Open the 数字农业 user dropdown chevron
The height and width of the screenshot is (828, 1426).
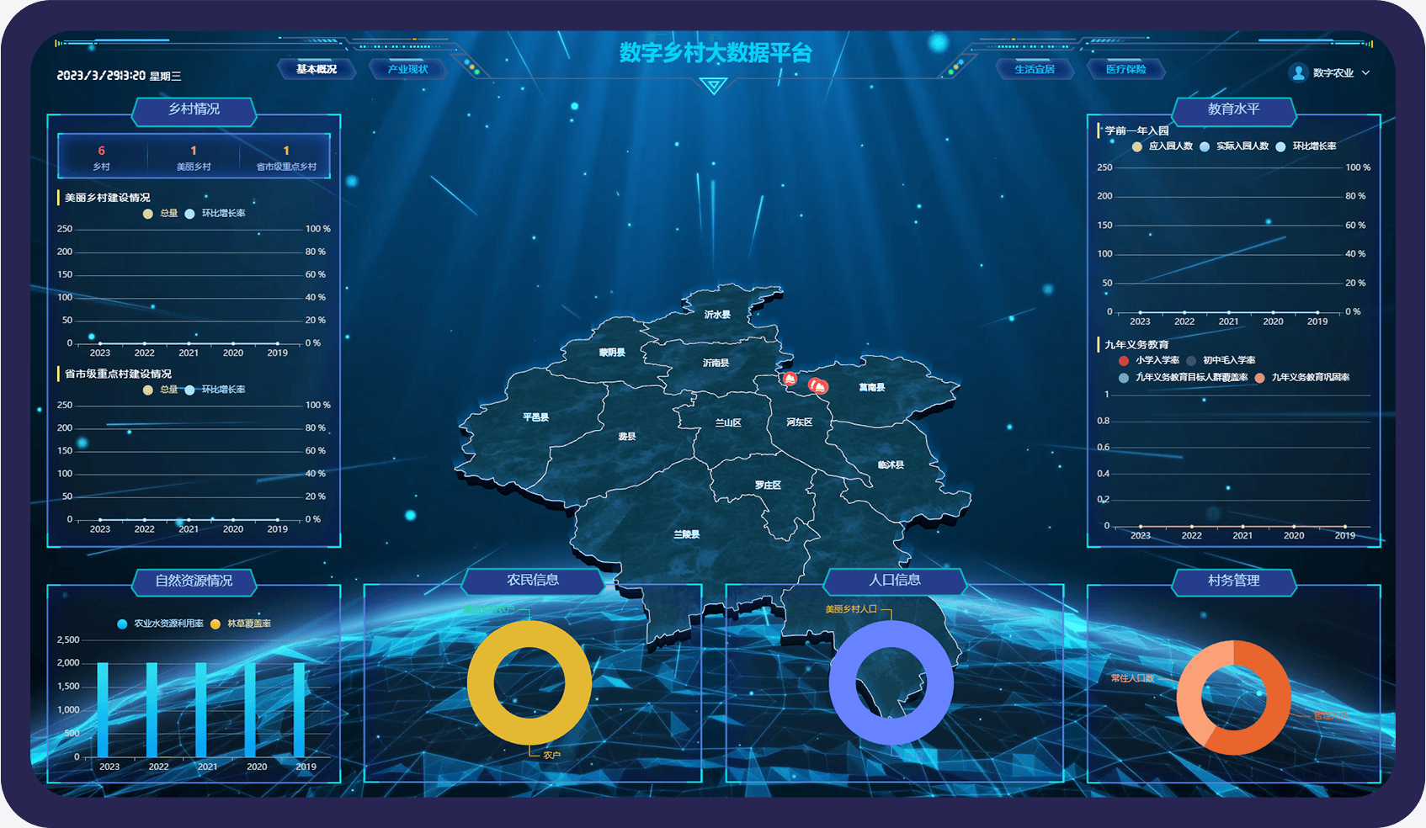click(1365, 72)
